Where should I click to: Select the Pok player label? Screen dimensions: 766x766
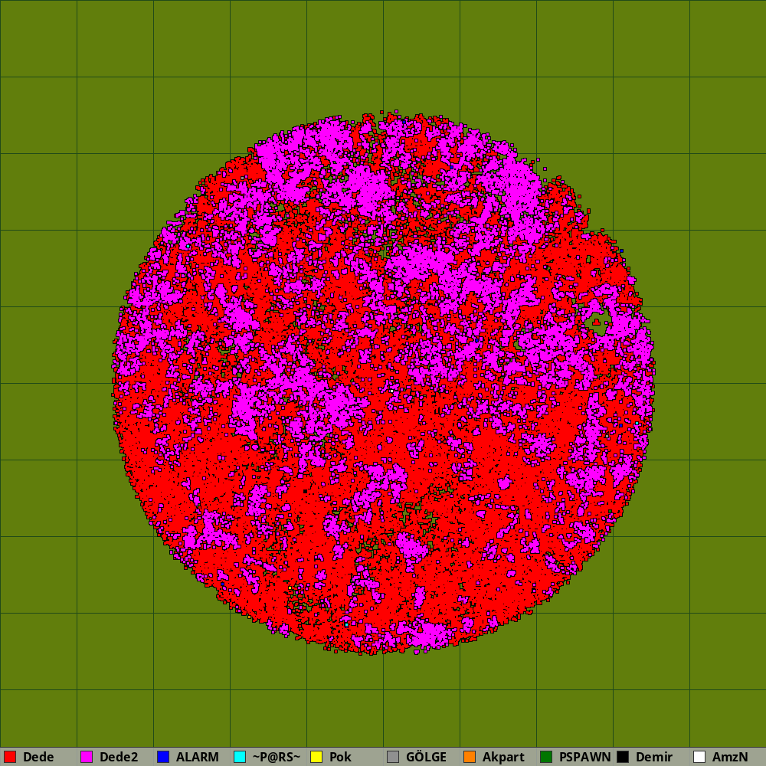click(341, 758)
